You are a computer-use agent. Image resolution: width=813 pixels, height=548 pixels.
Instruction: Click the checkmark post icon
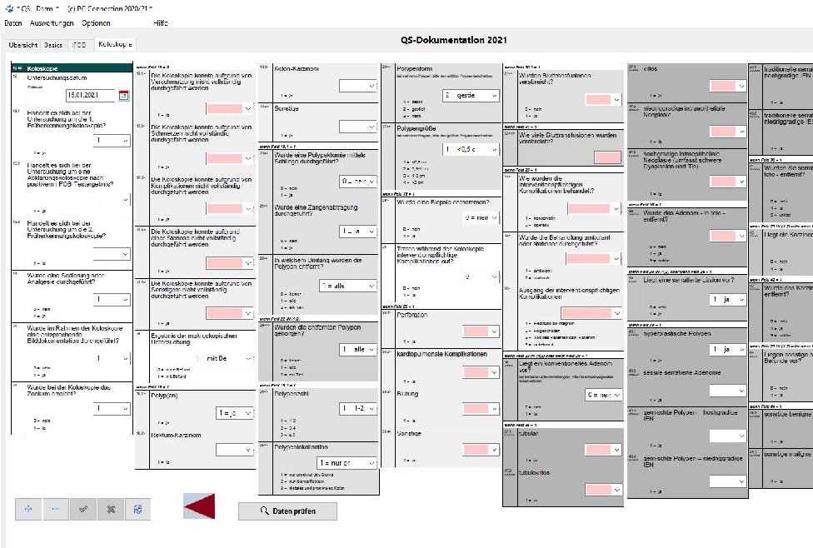[x=83, y=509]
